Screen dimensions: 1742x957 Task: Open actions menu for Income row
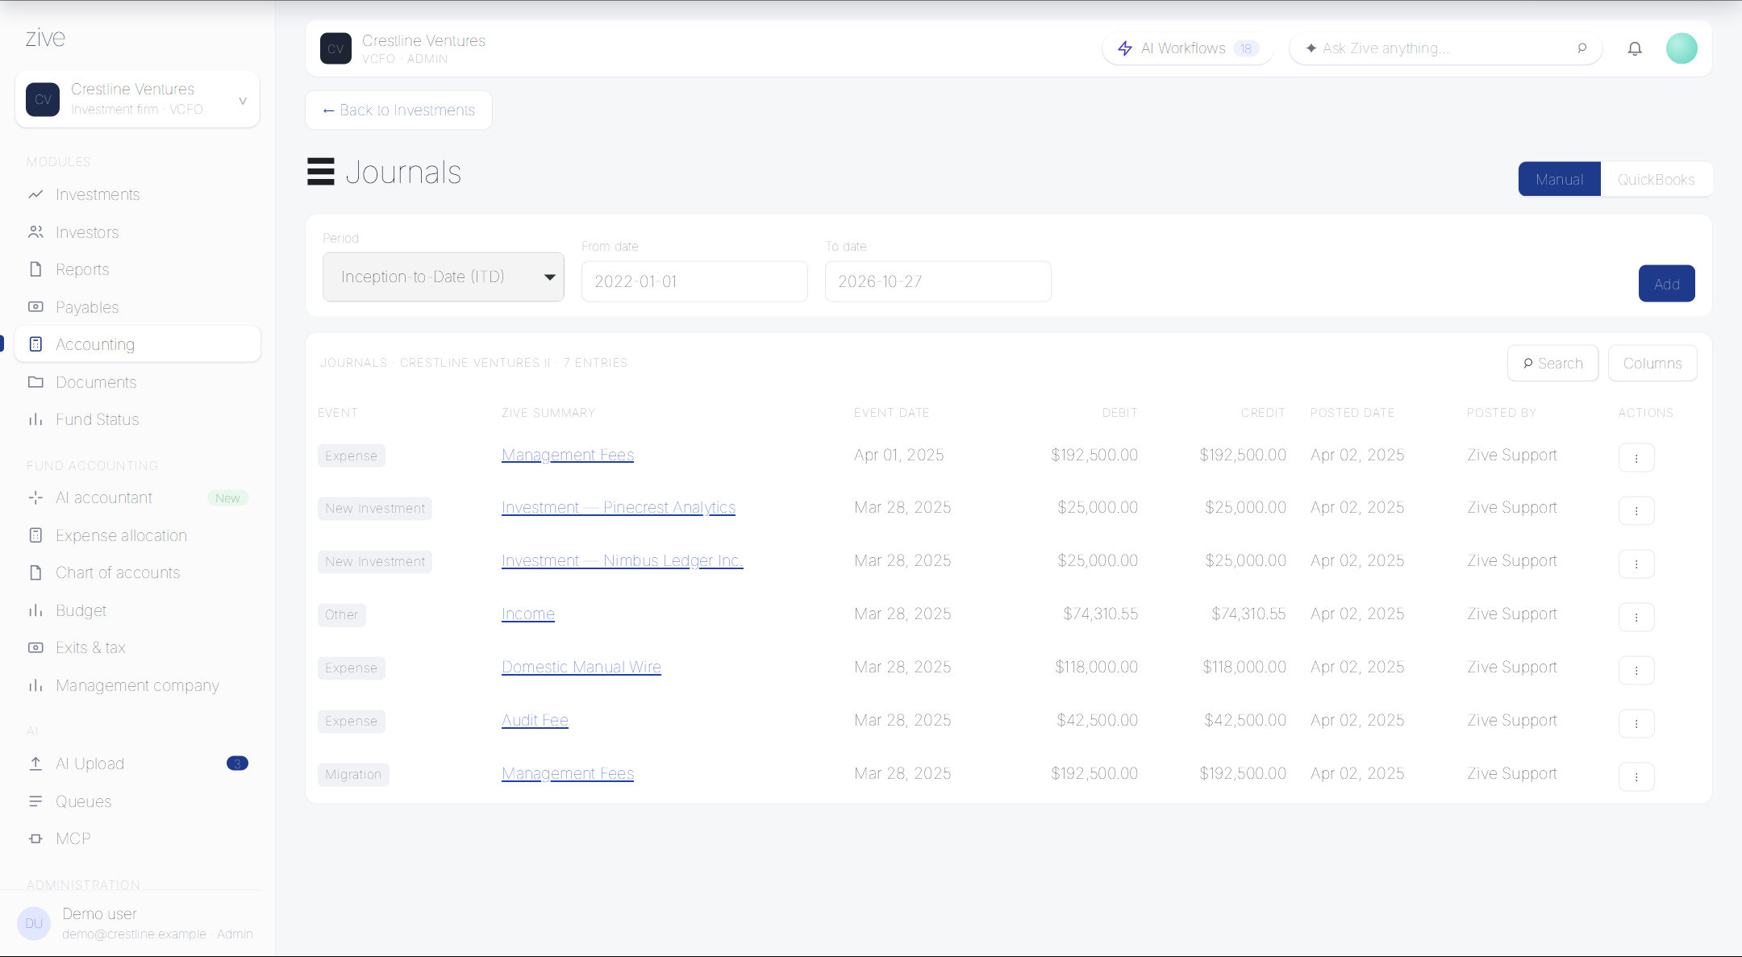pyautogui.click(x=1636, y=617)
